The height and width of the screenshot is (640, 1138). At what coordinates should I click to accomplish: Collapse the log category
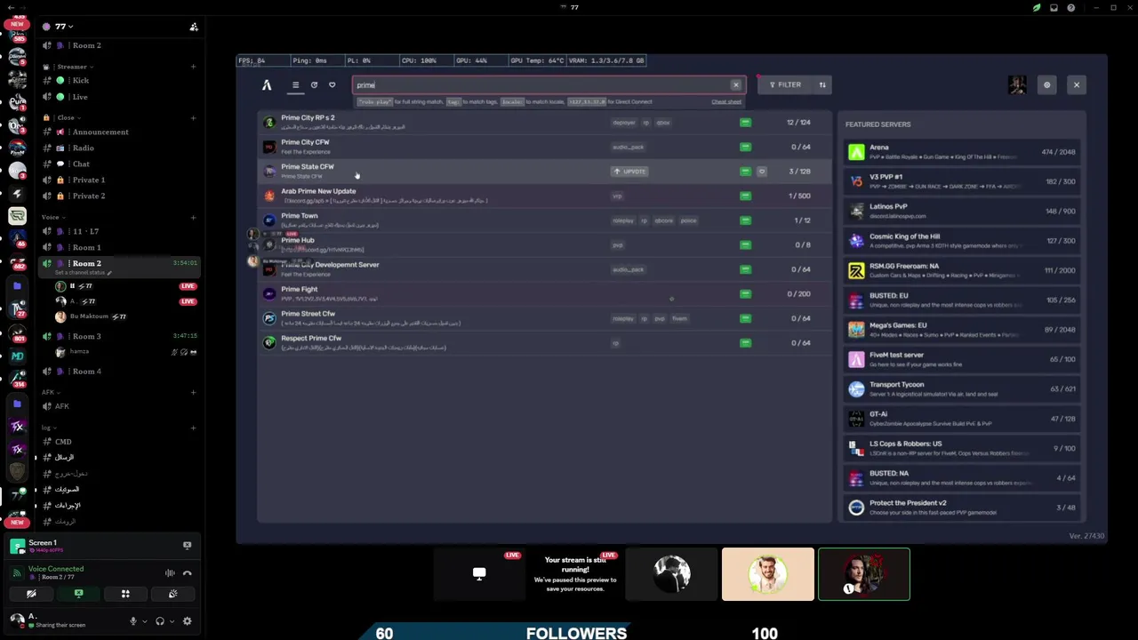[x=47, y=428]
